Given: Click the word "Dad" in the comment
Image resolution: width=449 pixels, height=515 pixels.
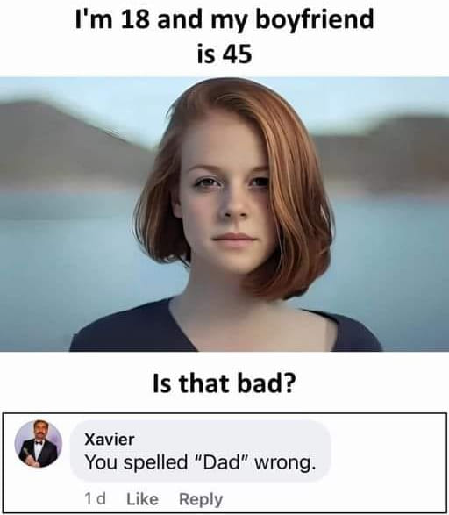Looking at the screenshot, I should pyautogui.click(x=221, y=462).
